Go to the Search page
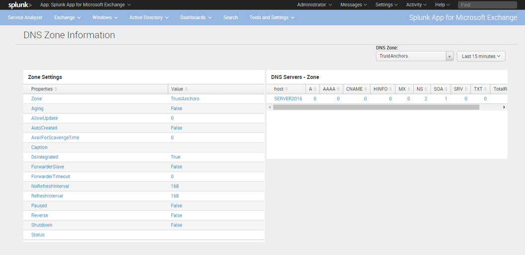This screenshot has height=255, width=525. coord(230,17)
